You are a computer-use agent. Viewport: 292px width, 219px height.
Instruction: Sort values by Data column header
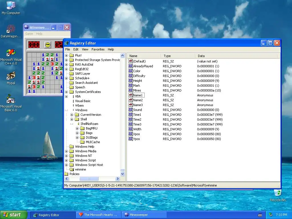236,56
